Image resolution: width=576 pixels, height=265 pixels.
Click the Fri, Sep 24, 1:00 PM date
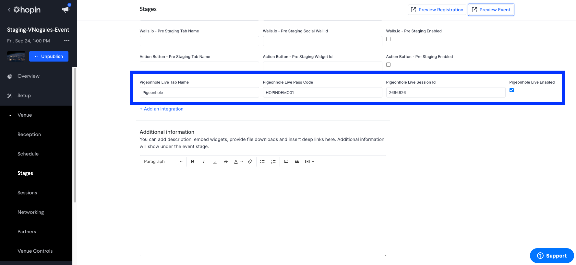[x=29, y=41]
